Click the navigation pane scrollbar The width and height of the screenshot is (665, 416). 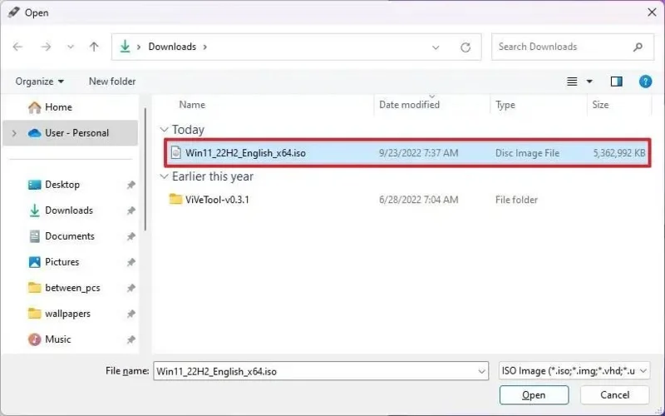point(145,170)
